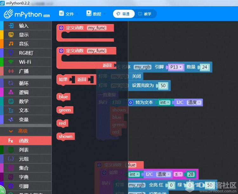
Task: Select the 音乐 music note icon
Action: (x=11, y=44)
